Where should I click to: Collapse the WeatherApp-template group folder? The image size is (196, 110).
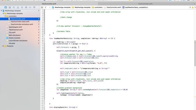[x=3, y=13]
